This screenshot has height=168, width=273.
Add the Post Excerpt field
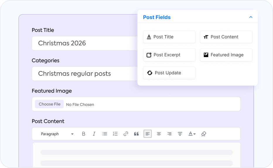pyautogui.click(x=169, y=55)
